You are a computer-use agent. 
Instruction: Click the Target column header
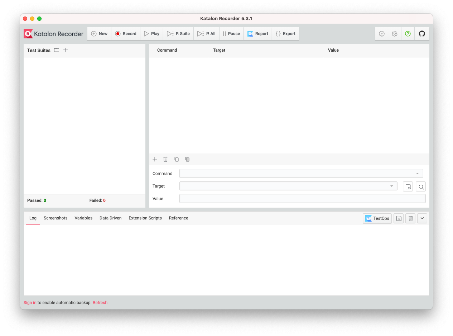(x=219, y=50)
